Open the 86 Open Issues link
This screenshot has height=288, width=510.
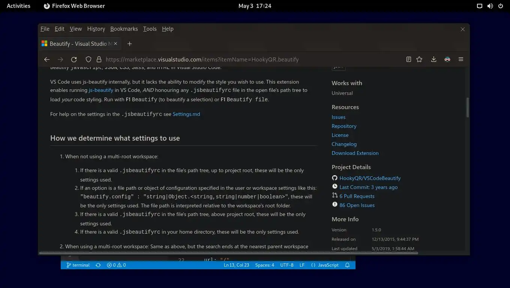pyautogui.click(x=357, y=205)
